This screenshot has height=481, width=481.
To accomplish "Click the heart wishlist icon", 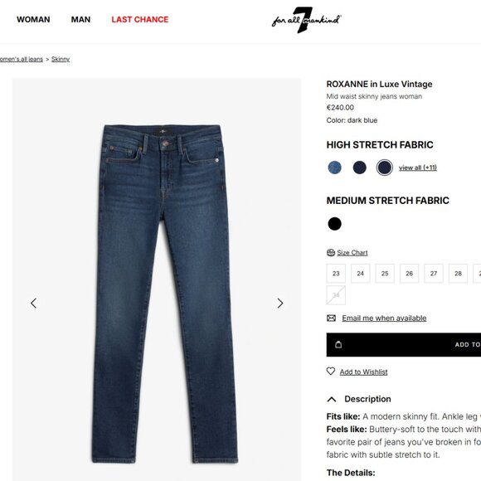I will click(x=331, y=372).
